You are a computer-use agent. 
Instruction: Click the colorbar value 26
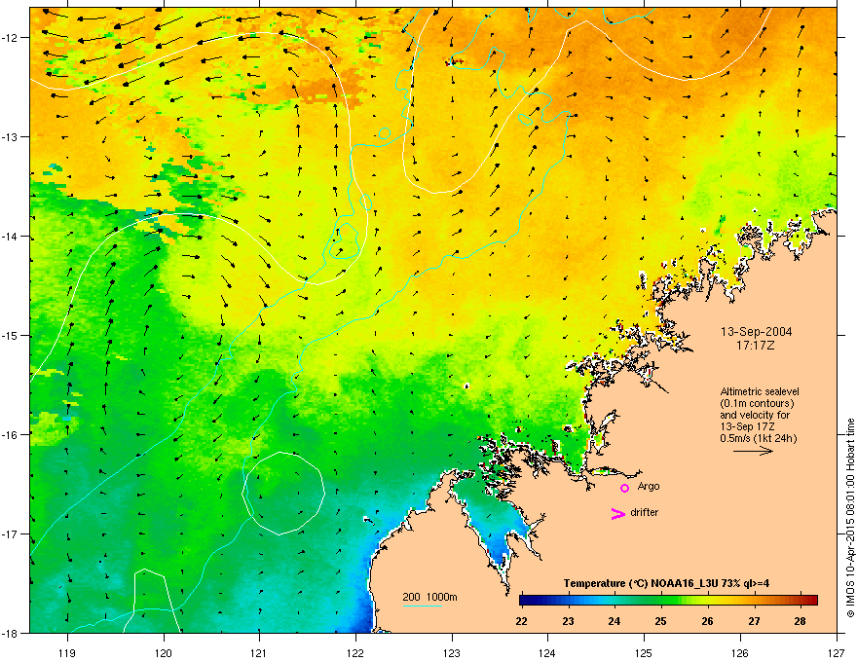707,621
